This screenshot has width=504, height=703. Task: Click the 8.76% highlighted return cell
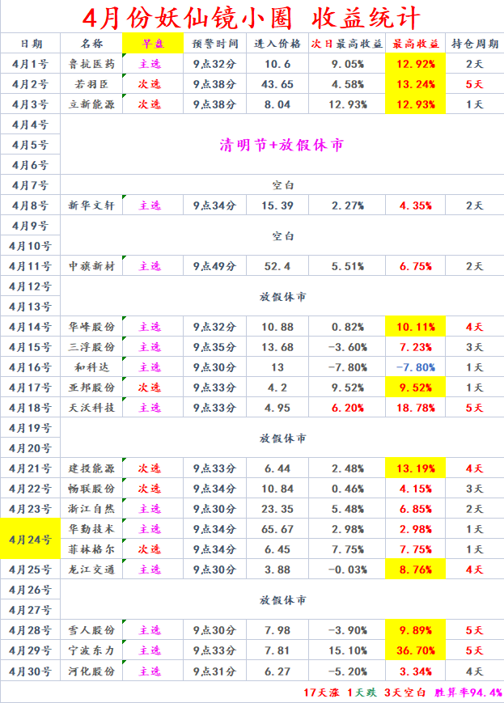(x=416, y=570)
